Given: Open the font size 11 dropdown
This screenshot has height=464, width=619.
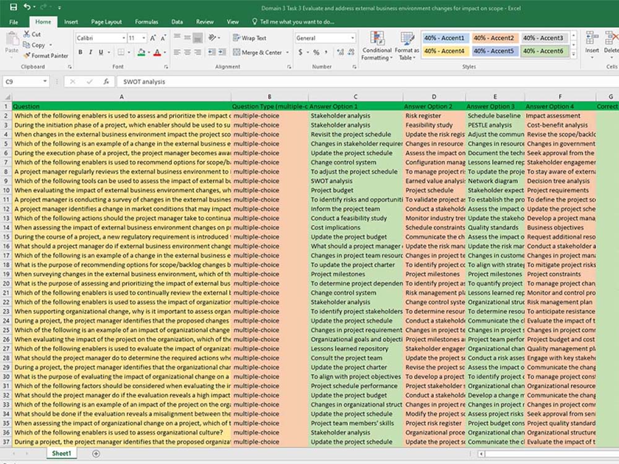Looking at the screenshot, I should tap(144, 38).
